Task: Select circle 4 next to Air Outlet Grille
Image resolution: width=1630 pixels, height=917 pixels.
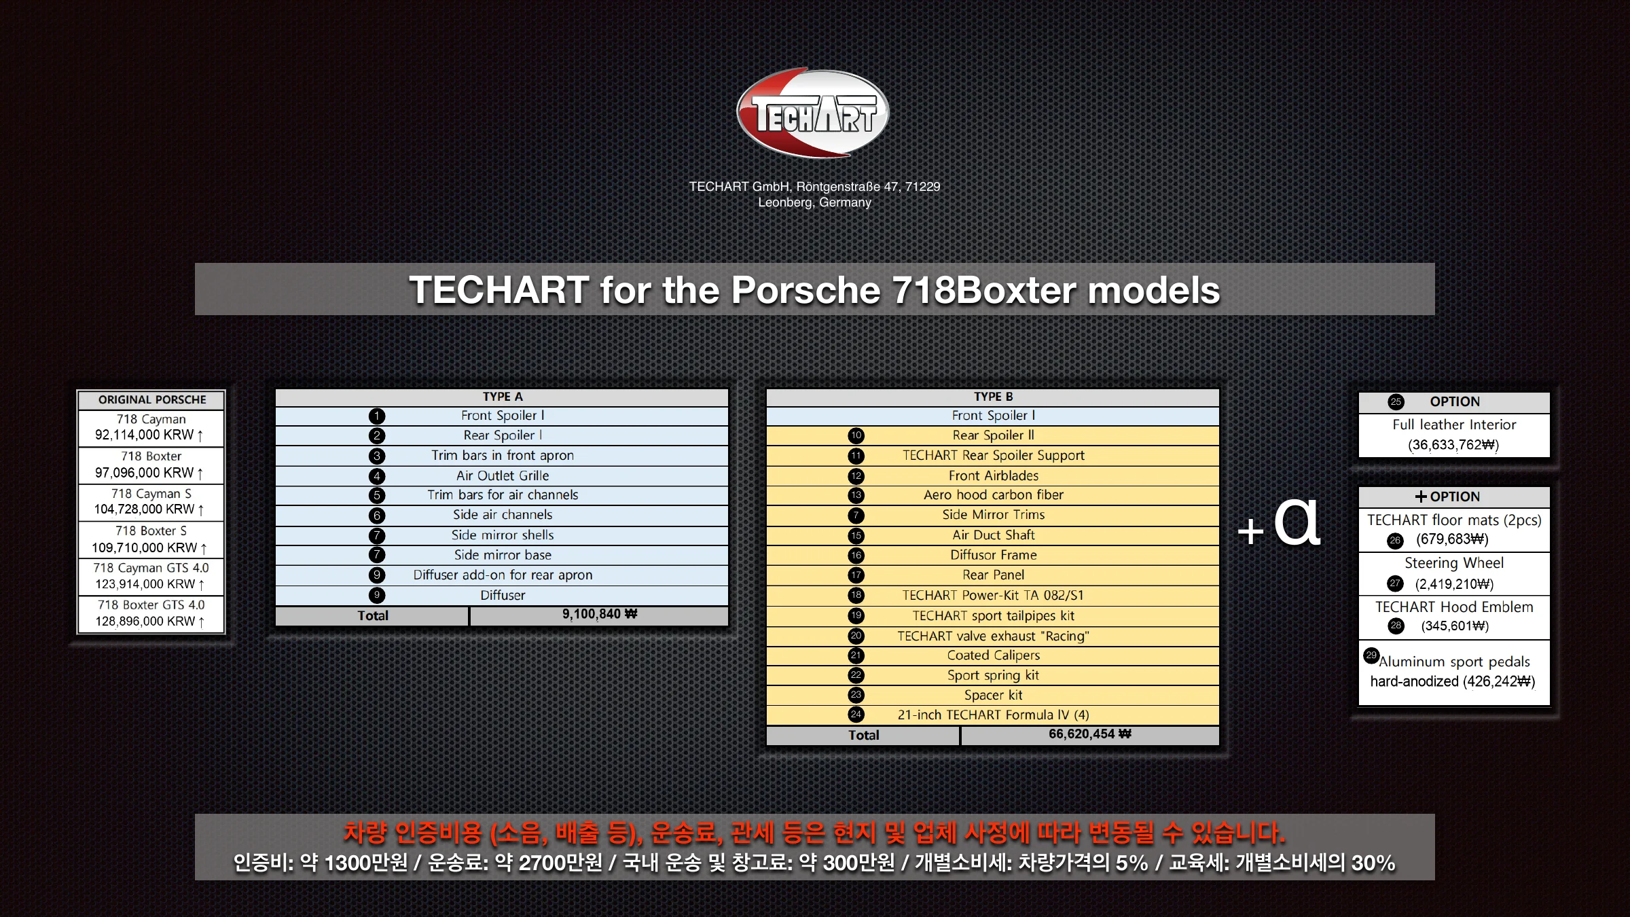Action: click(x=377, y=476)
